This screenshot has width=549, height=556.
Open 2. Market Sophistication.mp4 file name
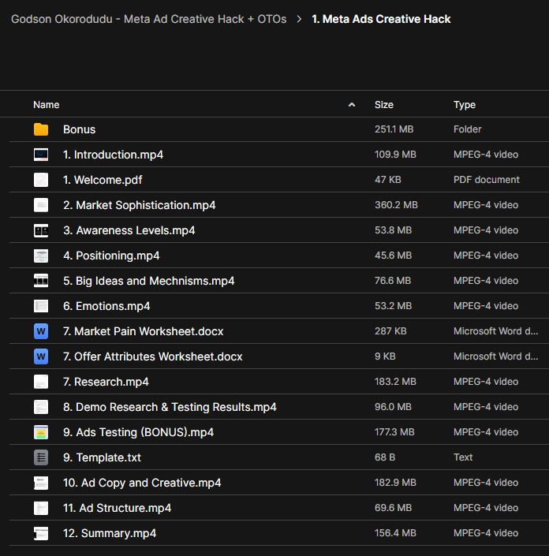tap(139, 205)
